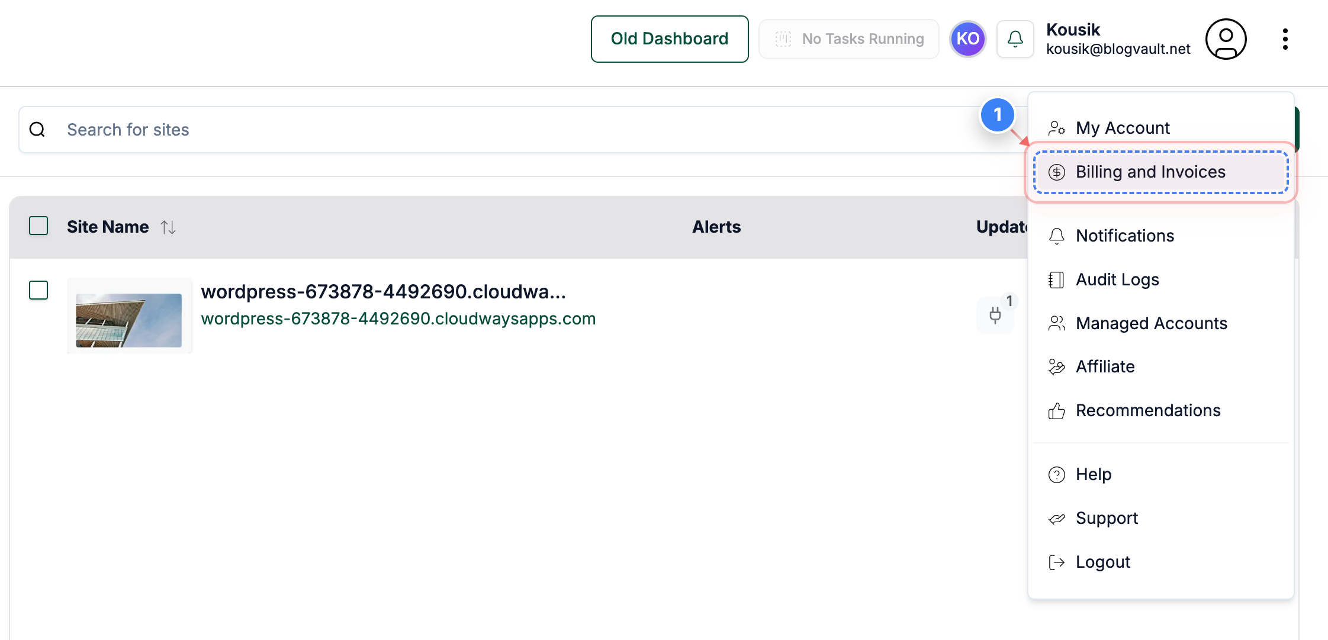This screenshot has width=1328, height=640.
Task: Open the No Tasks Running status dropdown
Action: click(848, 39)
